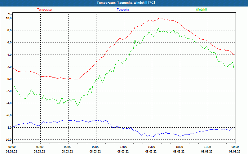Click the 08.03.22 date under 12:00
The height and width of the screenshot is (155, 248).
click(123, 151)
